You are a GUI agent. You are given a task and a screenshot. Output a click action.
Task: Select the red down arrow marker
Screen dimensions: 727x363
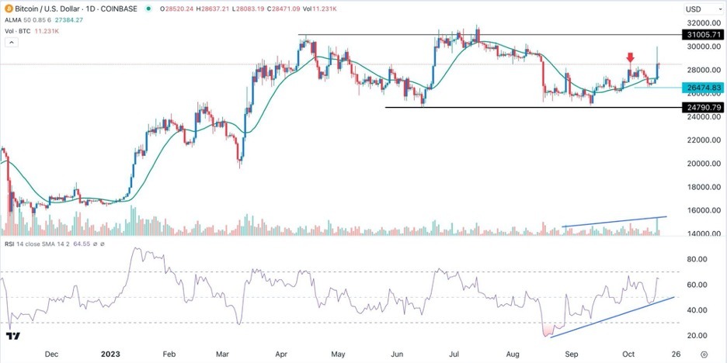[630, 58]
